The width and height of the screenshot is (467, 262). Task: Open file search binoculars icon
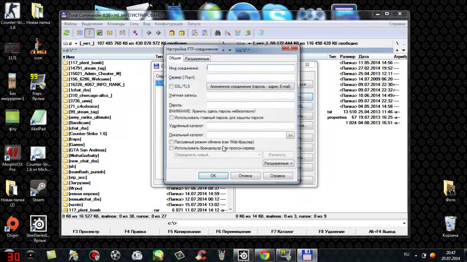(x=217, y=33)
